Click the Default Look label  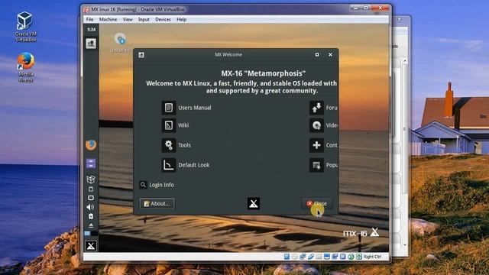coord(193,165)
